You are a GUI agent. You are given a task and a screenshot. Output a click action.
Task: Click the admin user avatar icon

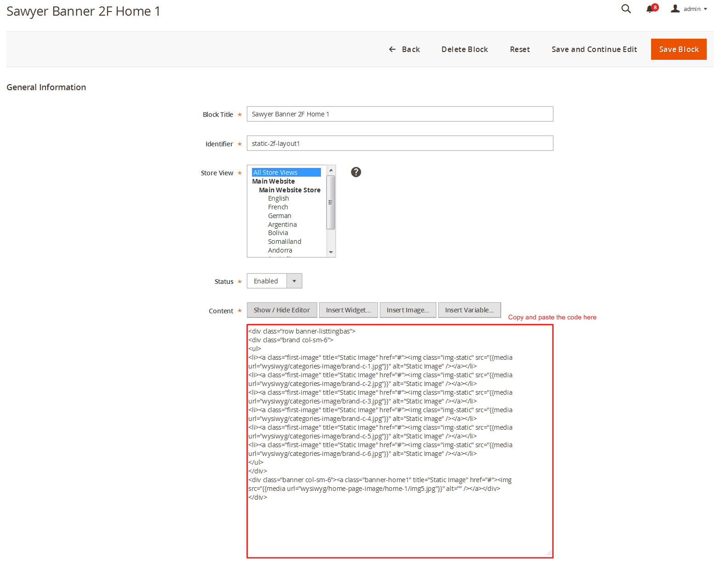[675, 8]
